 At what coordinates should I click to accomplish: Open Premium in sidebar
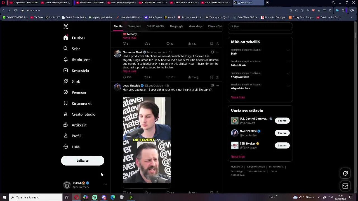(x=75, y=92)
